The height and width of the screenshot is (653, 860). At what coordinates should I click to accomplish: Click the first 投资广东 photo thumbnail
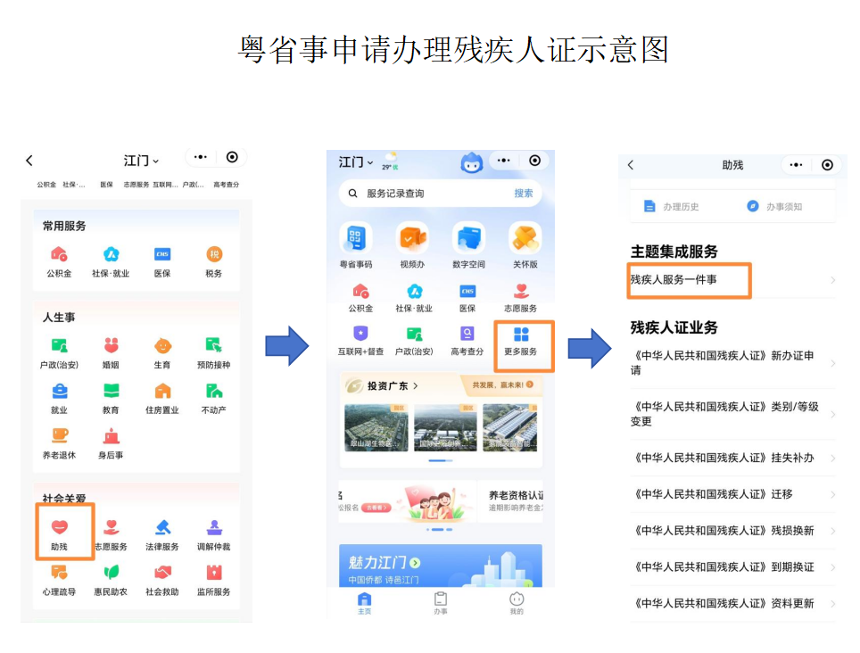click(376, 428)
